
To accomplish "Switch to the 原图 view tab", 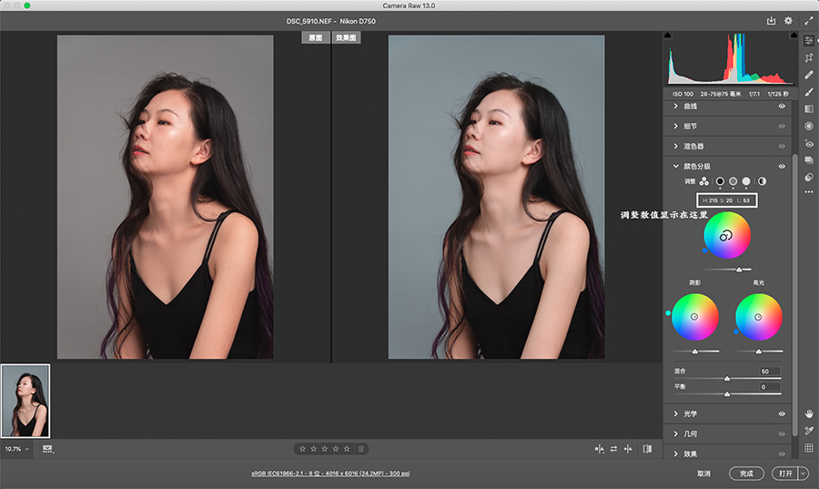I will click(315, 38).
